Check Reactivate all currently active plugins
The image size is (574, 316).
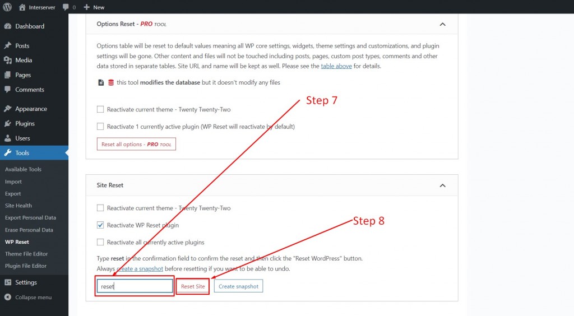(x=100, y=242)
